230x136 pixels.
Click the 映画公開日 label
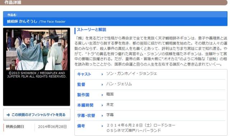[x=15, y=127]
